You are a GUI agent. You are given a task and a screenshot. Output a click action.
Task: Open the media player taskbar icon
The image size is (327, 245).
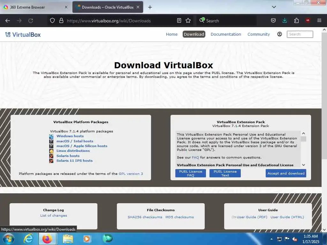(87, 239)
